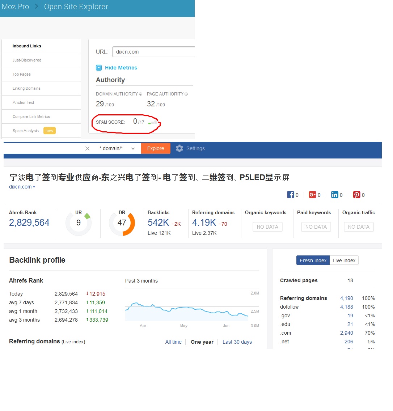Click the 206 .net domains count
393x411 pixels.
pos(349,341)
